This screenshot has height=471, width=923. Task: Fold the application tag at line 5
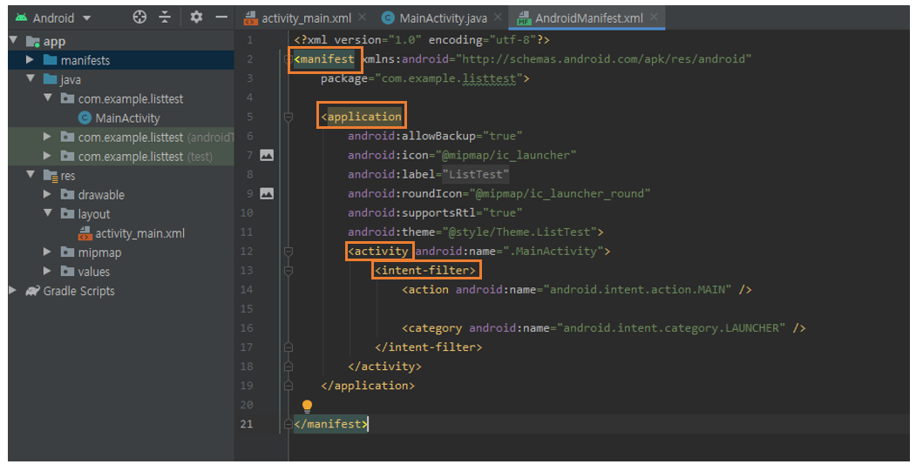[288, 117]
